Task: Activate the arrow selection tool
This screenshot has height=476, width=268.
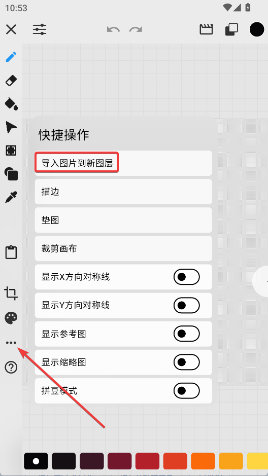Action: [11, 127]
